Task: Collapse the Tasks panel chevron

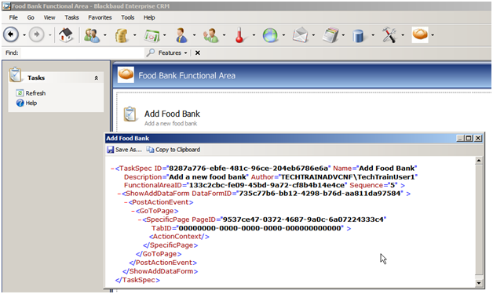Action: pos(97,78)
